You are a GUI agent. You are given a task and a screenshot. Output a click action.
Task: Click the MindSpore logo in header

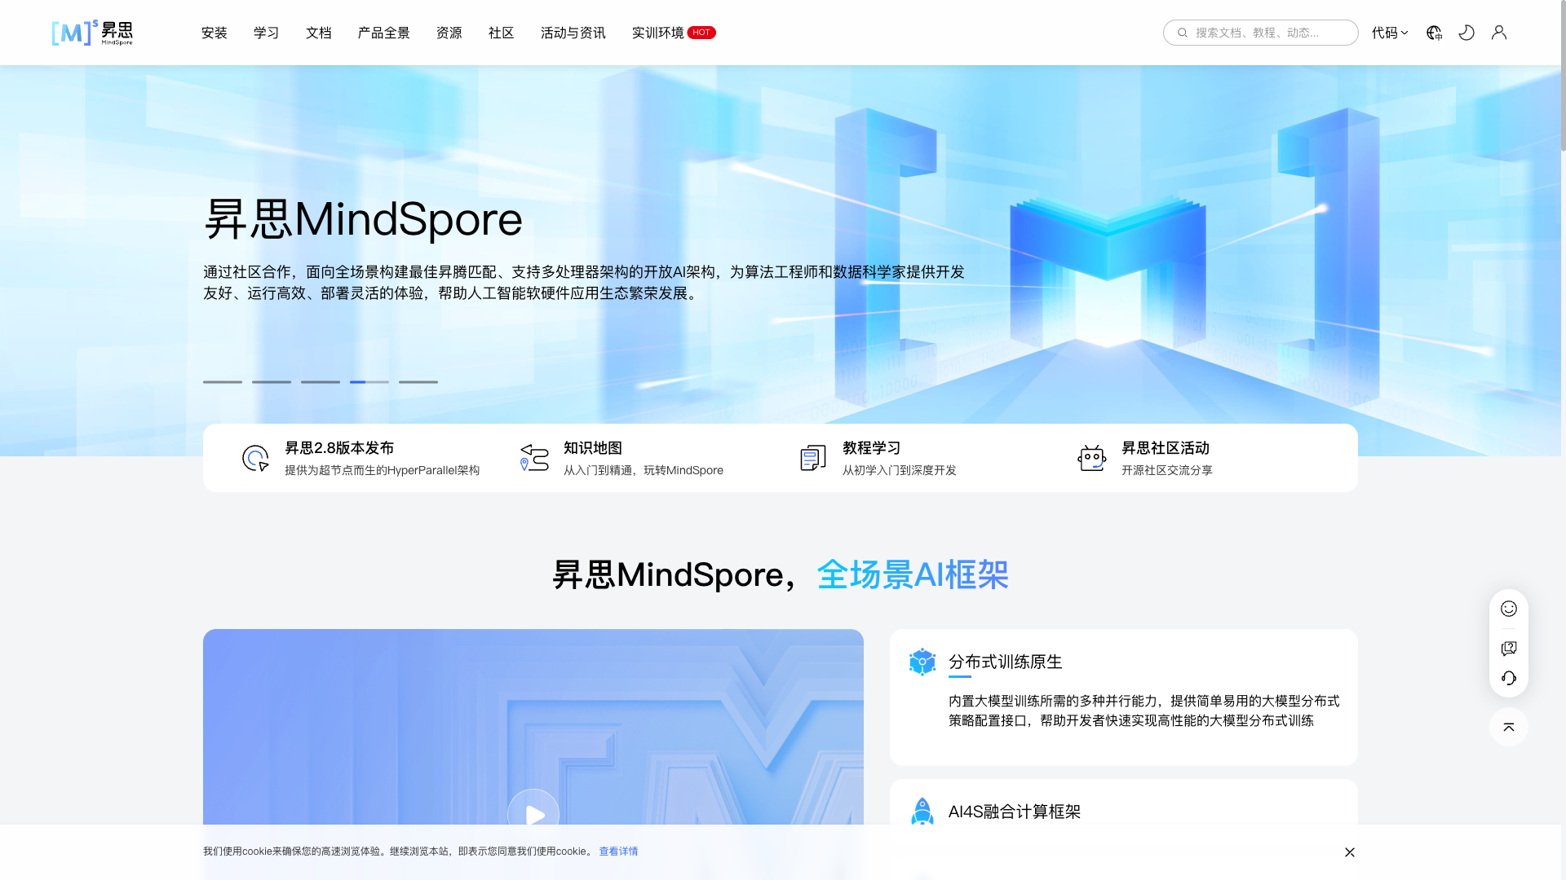click(x=91, y=33)
